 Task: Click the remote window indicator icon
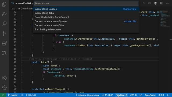pyautogui.click(x=3, y=95)
